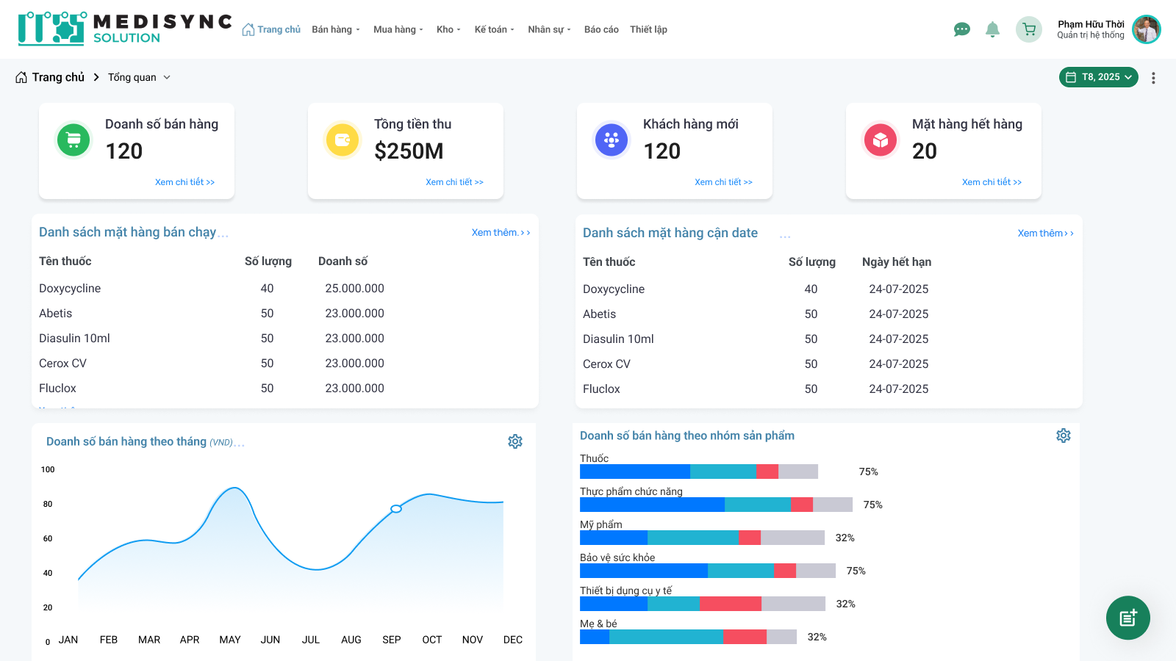The height and width of the screenshot is (661, 1176).
Task: Go to Trang chủ in top navigation
Action: [x=271, y=29]
